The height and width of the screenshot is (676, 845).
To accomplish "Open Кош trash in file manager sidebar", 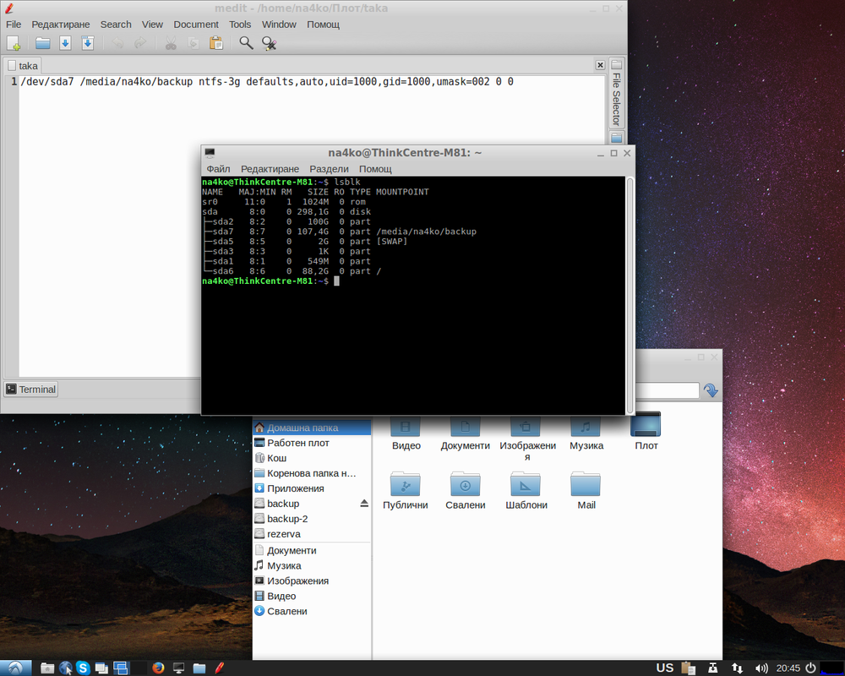I will coord(312,458).
